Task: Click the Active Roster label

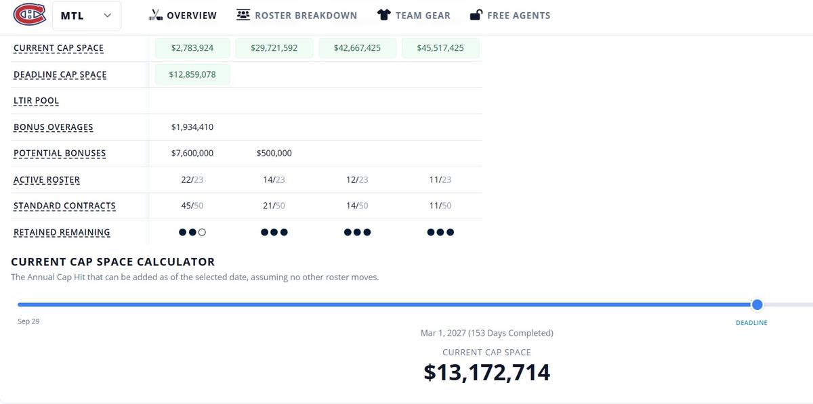Action: click(47, 180)
